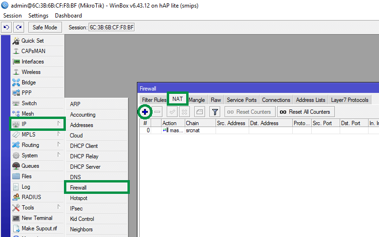
Task: Click the plus Add rule icon
Action: point(145,112)
